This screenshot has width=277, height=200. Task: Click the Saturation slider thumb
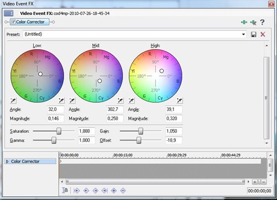click(59, 131)
